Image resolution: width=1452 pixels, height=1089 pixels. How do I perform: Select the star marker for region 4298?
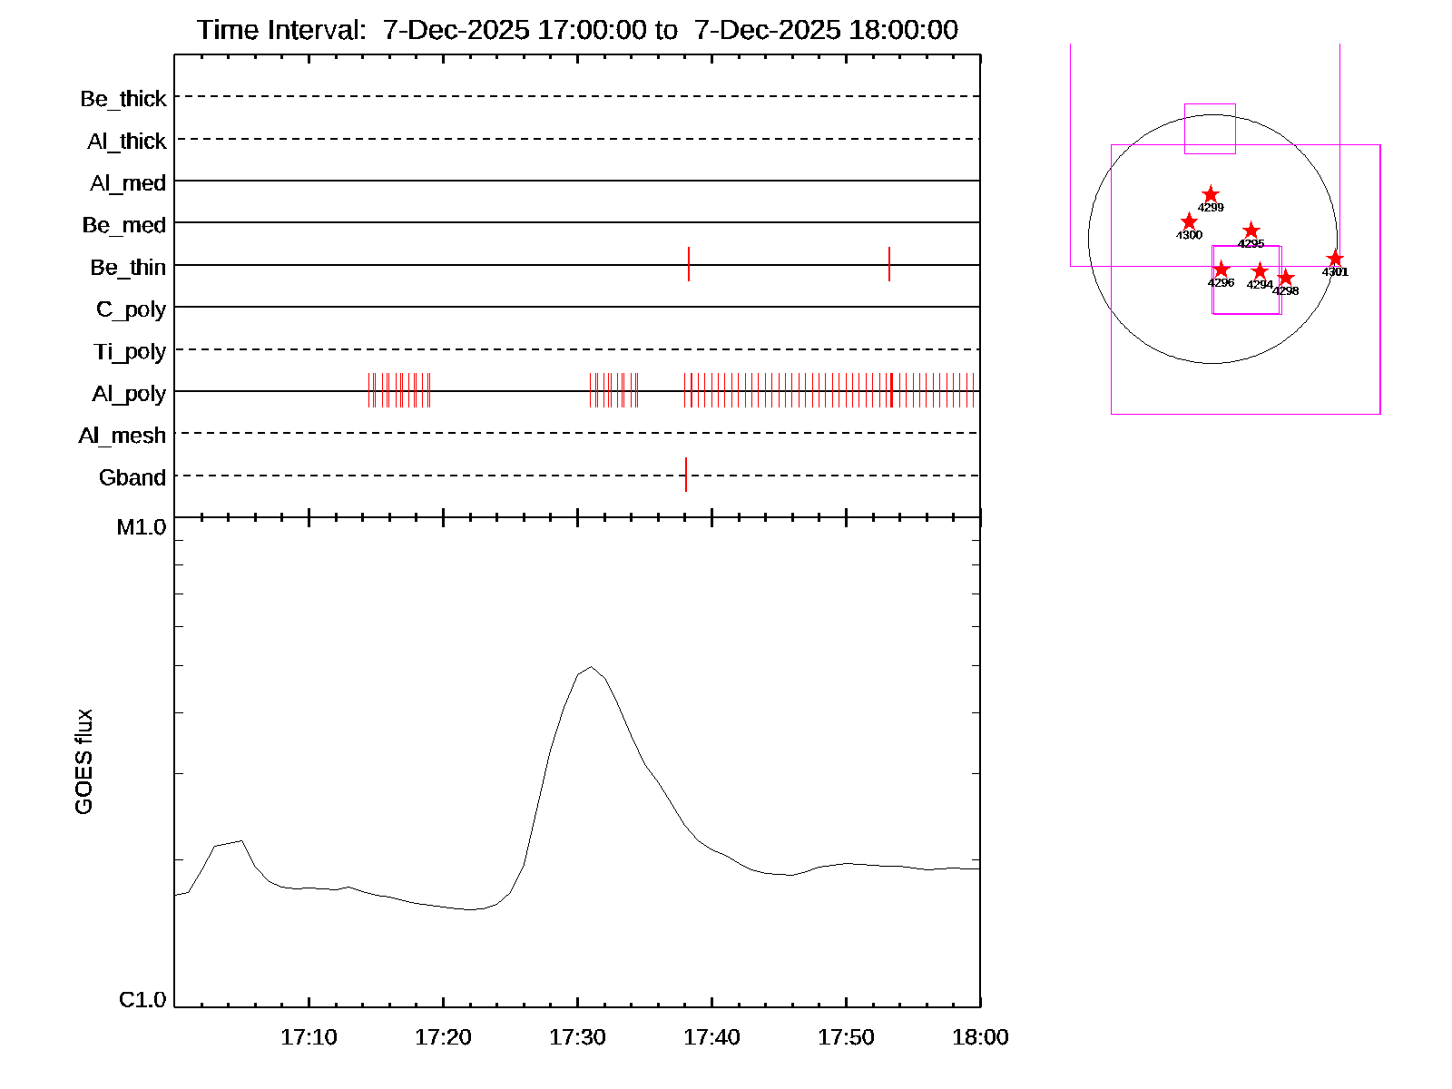click(x=1285, y=278)
